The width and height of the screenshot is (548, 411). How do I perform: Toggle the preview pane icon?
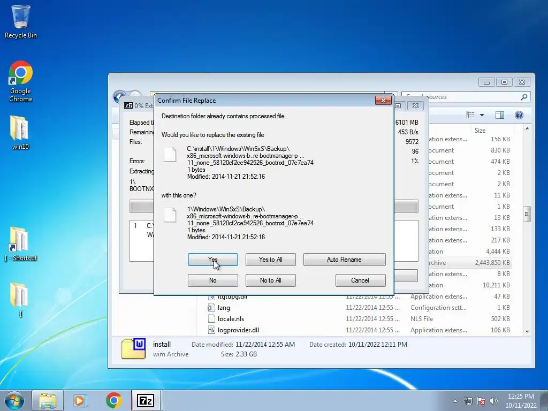point(500,115)
